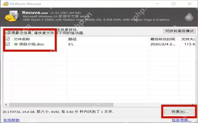
Task: Sort by the 文件名称 column header
Action: tap(22, 39)
